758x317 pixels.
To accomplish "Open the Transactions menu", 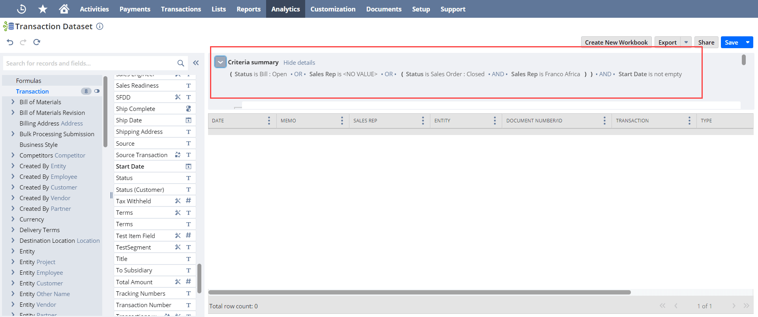I will (x=181, y=9).
